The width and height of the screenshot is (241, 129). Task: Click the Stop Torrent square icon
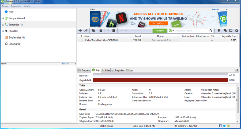(114, 31)
